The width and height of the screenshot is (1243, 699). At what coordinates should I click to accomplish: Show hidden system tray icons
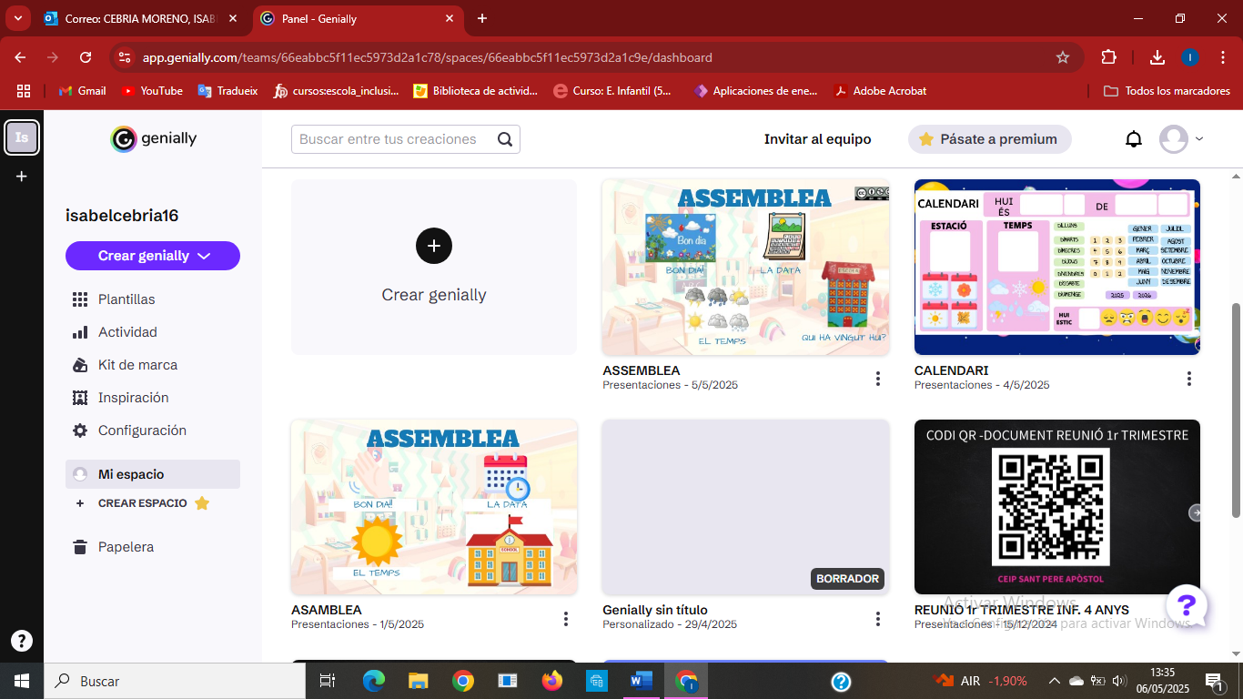click(1054, 681)
